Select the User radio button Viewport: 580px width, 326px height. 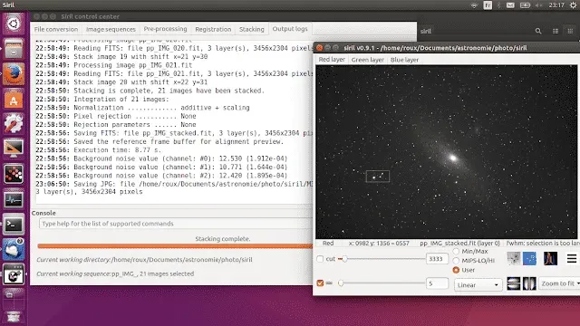coord(456,270)
